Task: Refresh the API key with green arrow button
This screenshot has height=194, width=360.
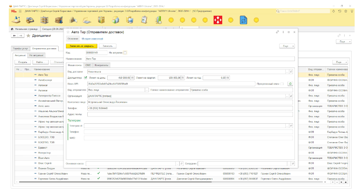Action: click(290, 84)
